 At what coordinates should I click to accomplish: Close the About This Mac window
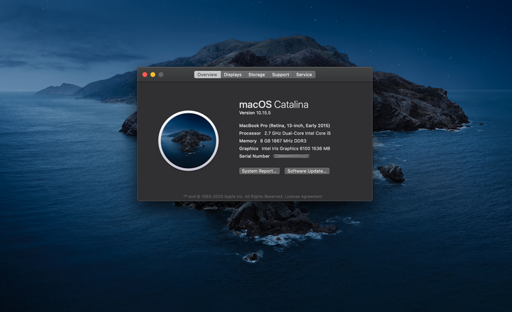click(145, 74)
